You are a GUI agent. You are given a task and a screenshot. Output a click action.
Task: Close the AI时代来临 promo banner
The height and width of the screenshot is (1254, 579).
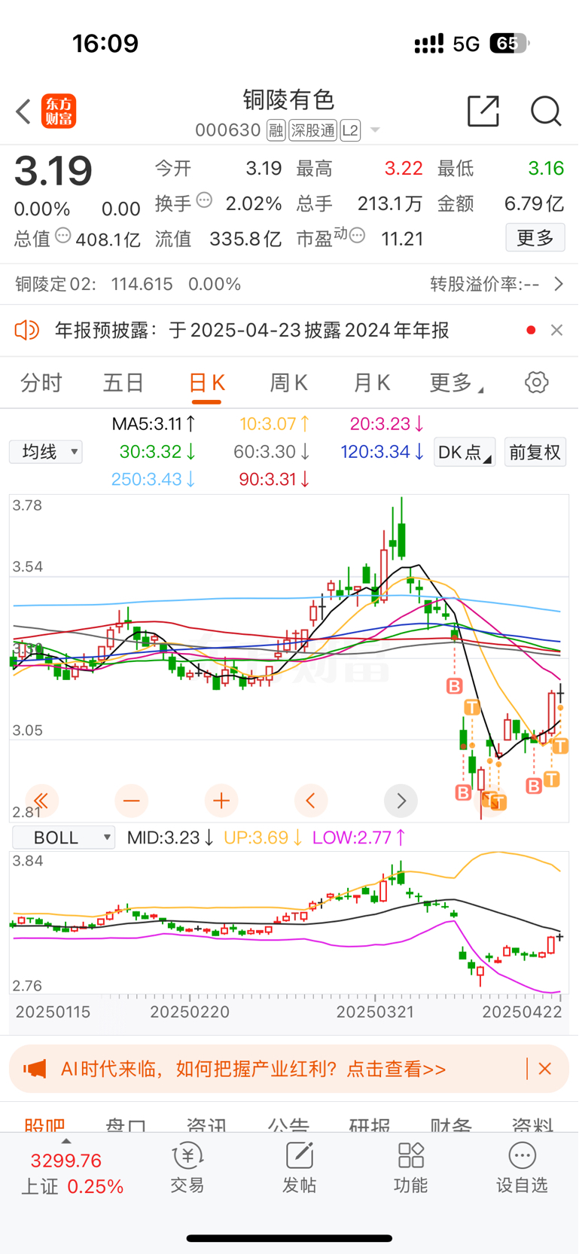pyautogui.click(x=545, y=1069)
